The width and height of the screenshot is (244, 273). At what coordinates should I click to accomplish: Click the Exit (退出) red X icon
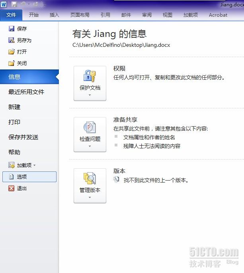point(12,188)
